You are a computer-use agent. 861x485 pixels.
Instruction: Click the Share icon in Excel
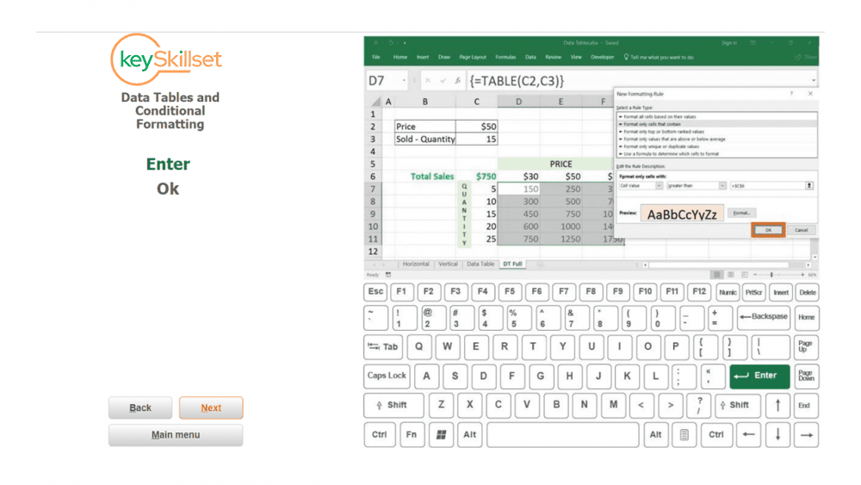click(805, 57)
